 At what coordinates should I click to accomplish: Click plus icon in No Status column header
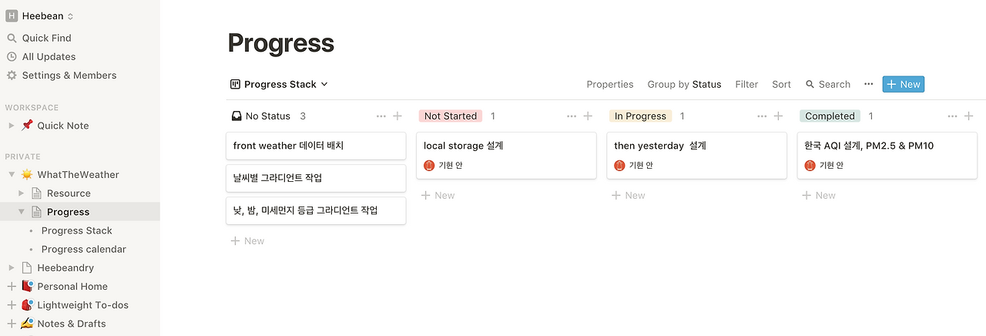397,116
